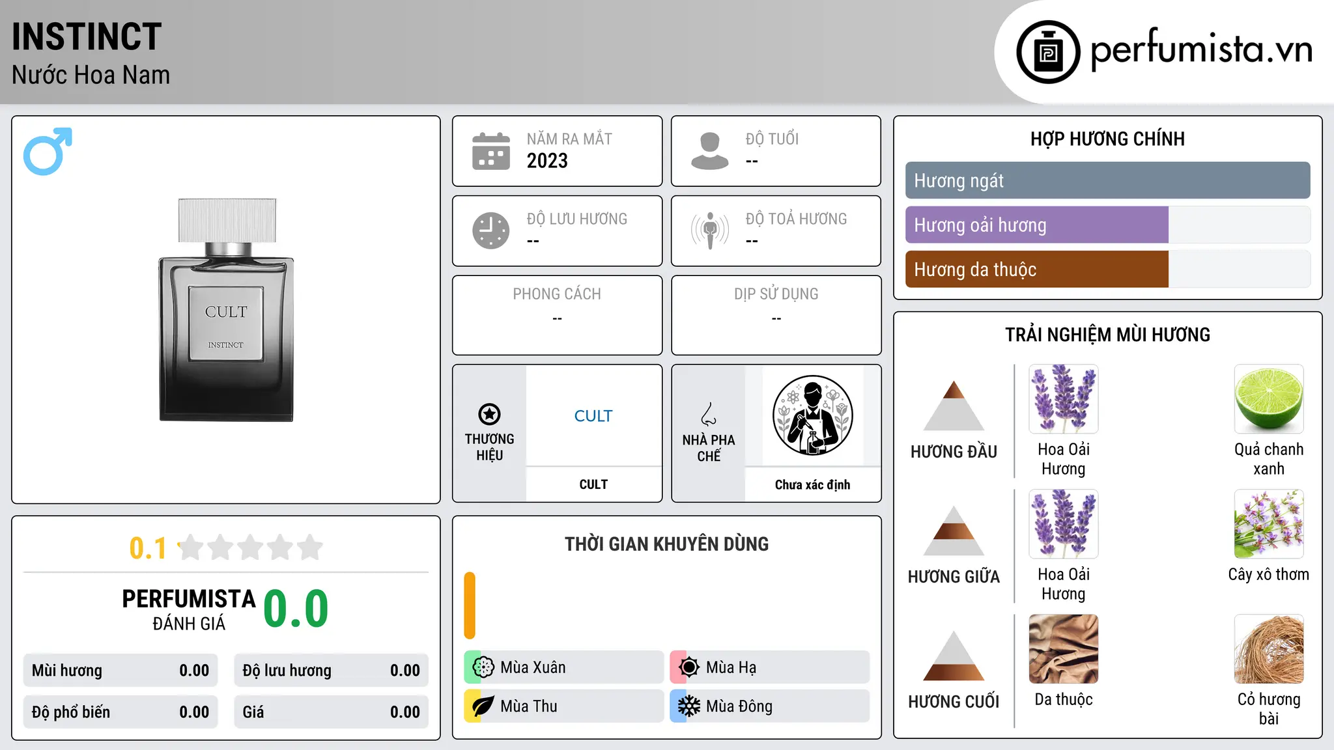Click the Da thuộc note name
1334x750 pixels.
click(1064, 699)
